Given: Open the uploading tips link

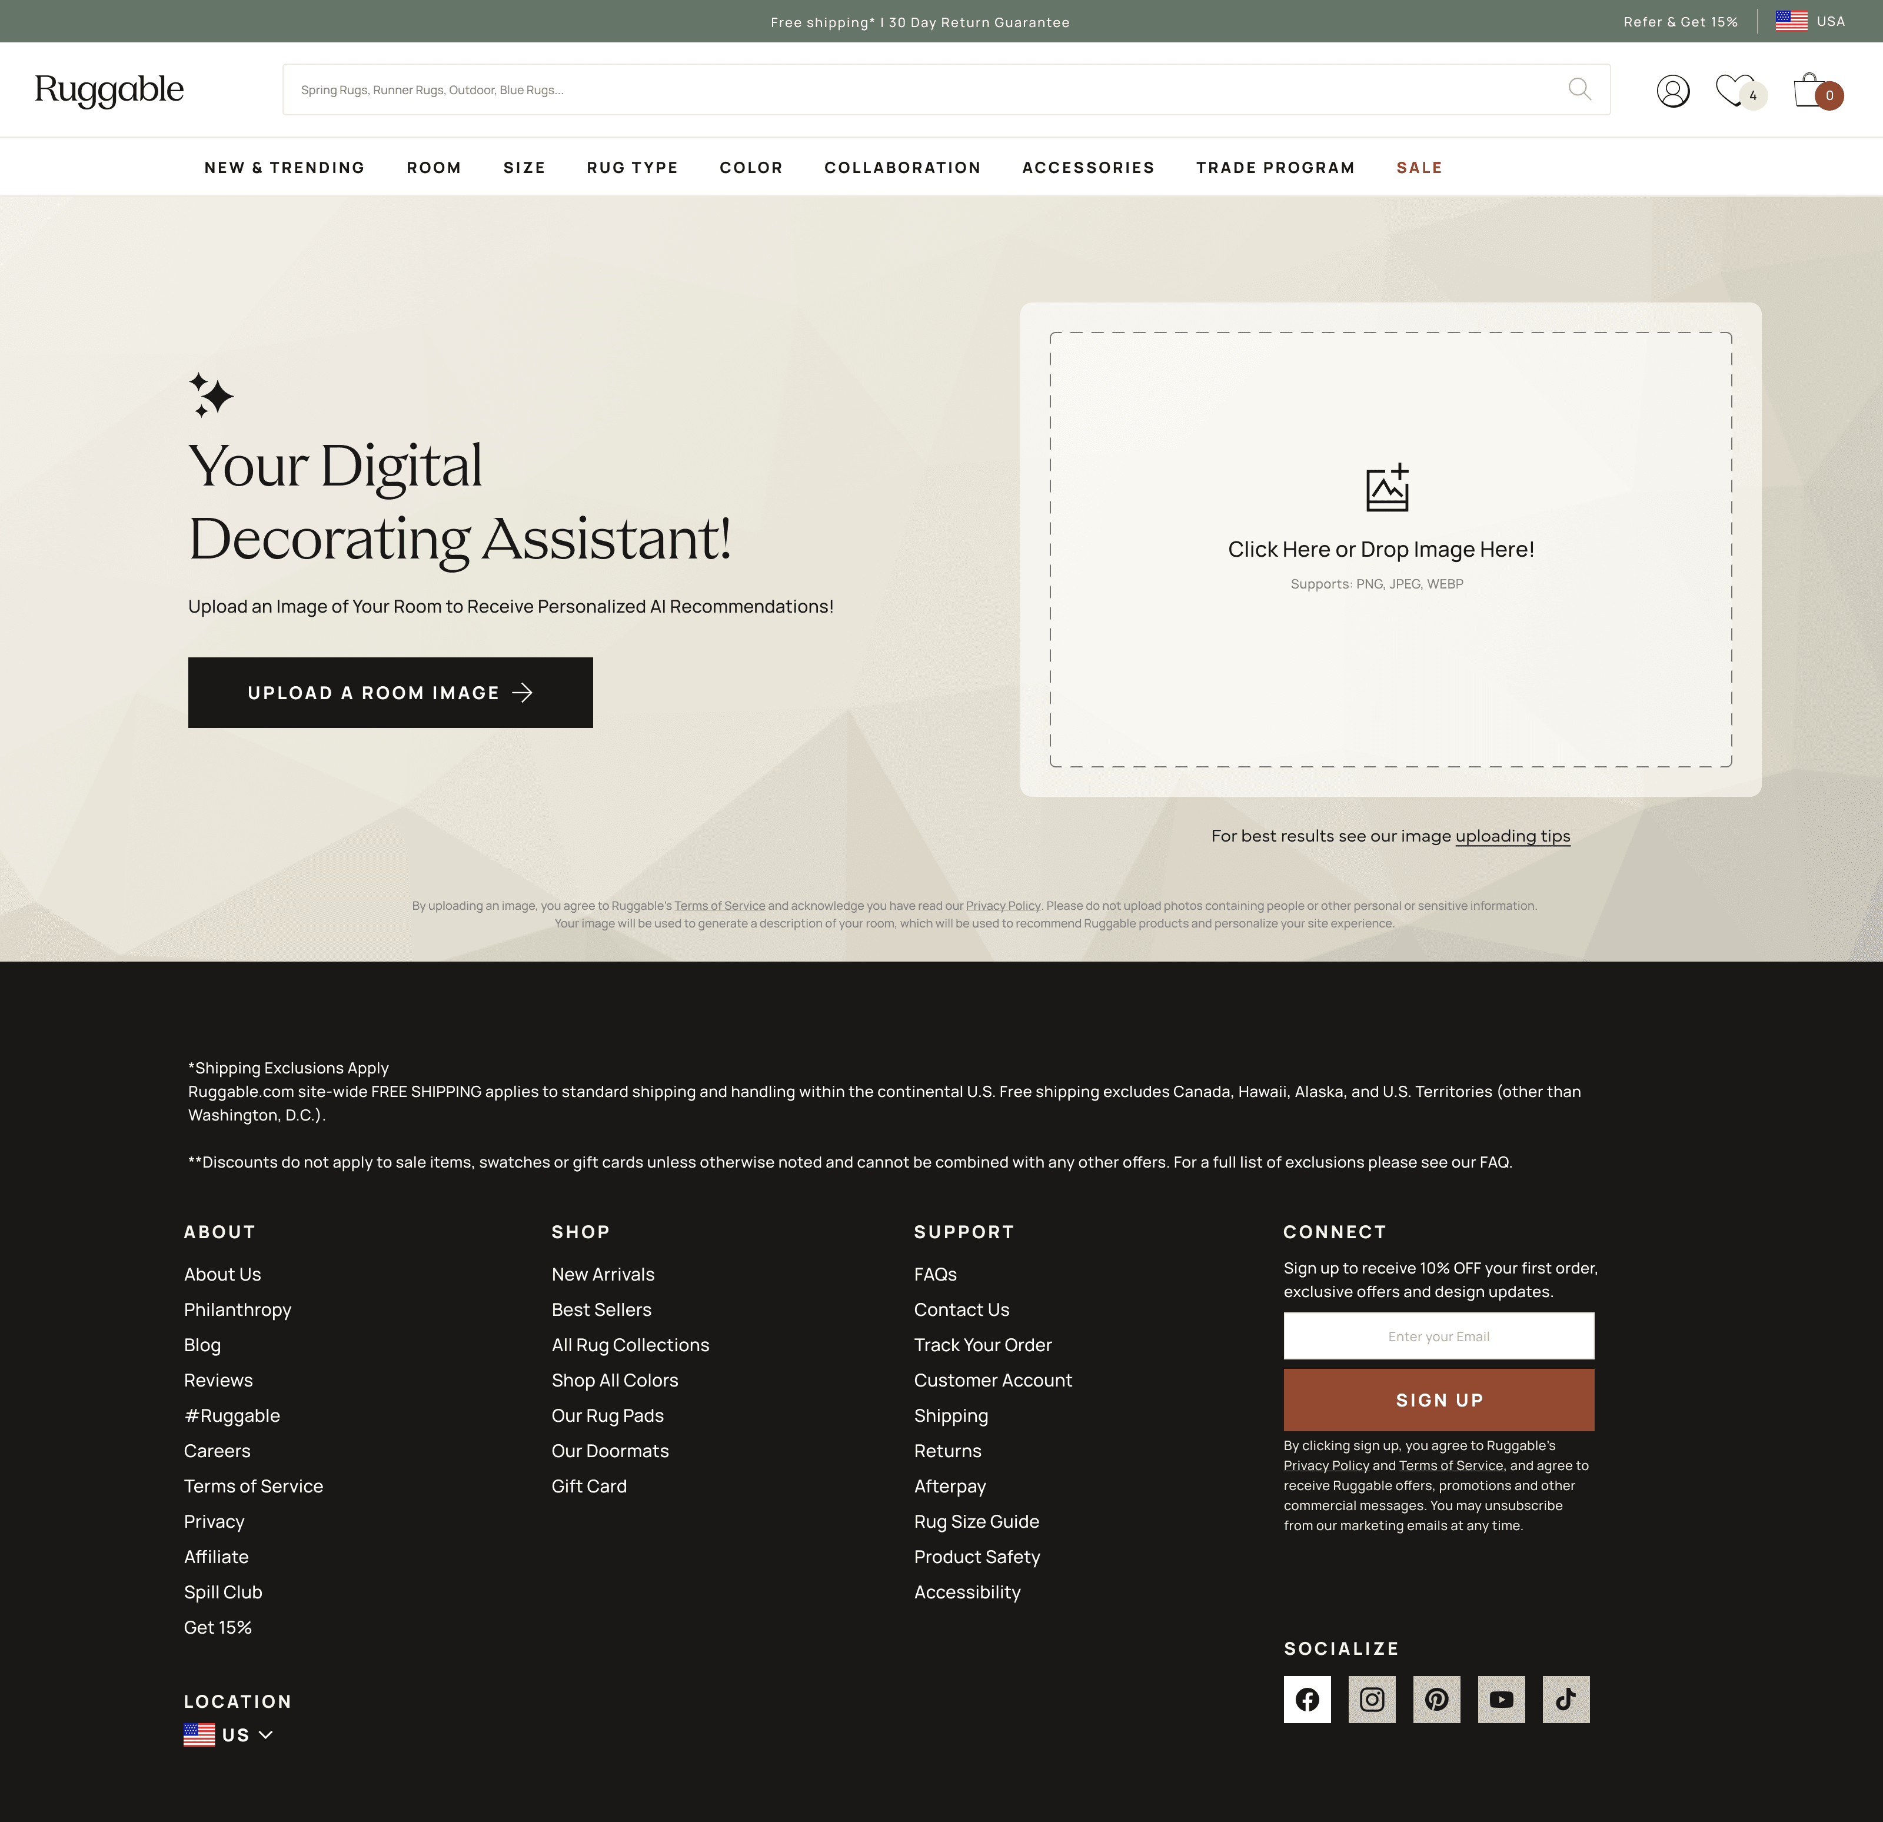Looking at the screenshot, I should 1512,835.
